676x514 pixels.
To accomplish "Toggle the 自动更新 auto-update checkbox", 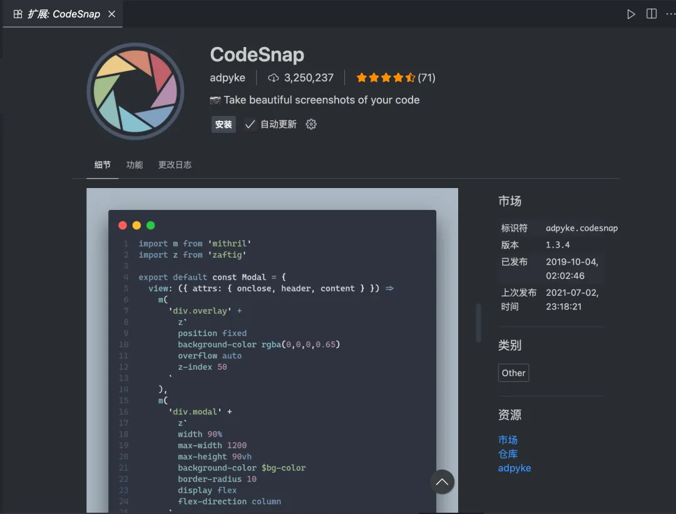I will click(x=250, y=124).
